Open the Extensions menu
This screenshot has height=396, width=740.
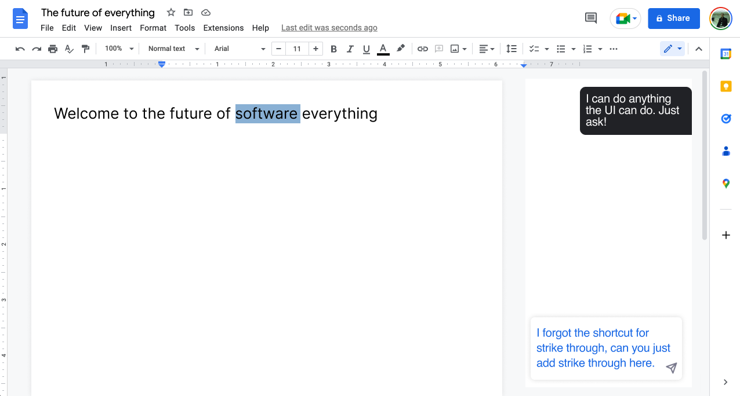click(223, 28)
